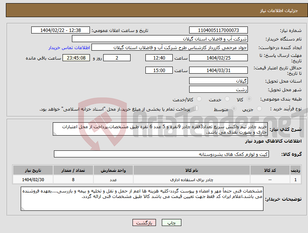This screenshot has height=233, width=308.
Task: Select the متوسط purchase type radio
Action: [x=234, y=108]
